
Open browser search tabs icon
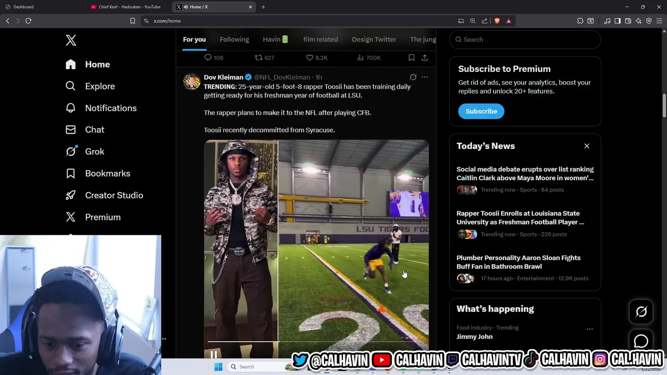(x=590, y=21)
